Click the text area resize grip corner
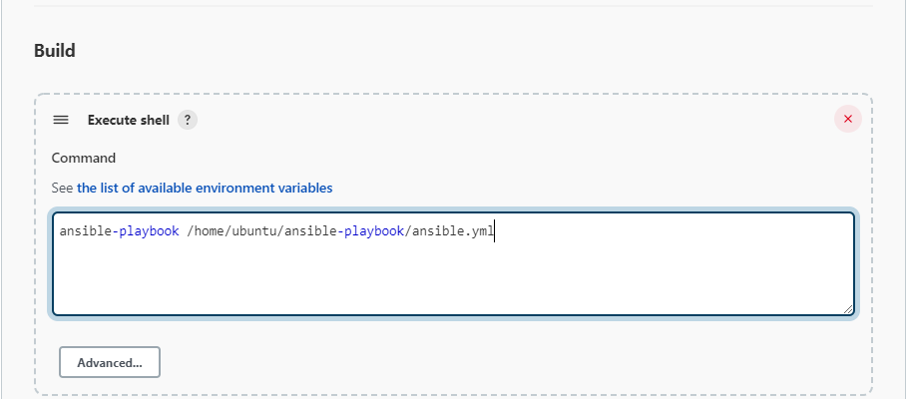This screenshot has height=399, width=907. point(847,309)
